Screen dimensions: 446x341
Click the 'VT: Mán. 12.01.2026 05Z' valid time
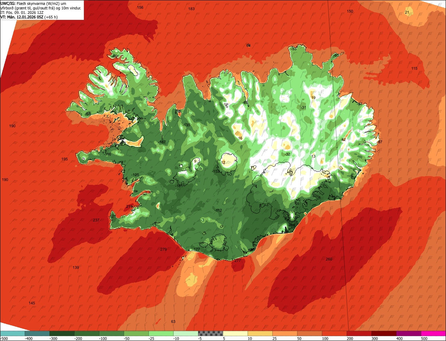22,17
